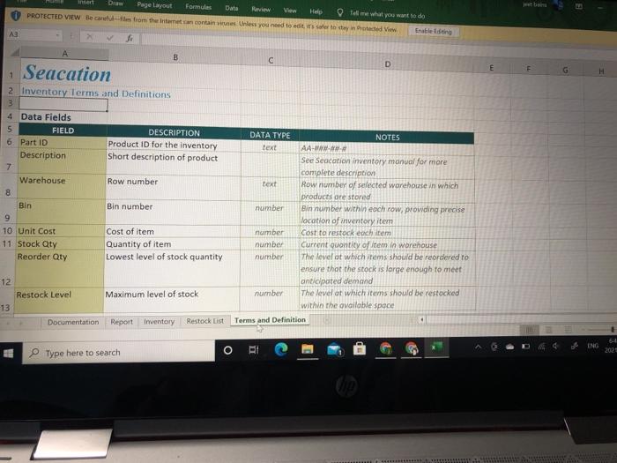Select column A header

click(64, 53)
